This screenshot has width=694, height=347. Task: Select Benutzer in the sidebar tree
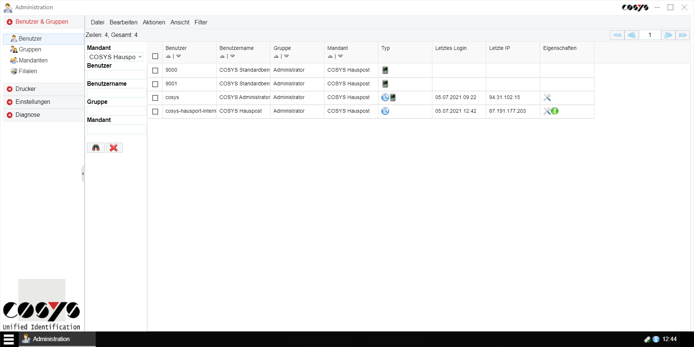click(x=44, y=39)
